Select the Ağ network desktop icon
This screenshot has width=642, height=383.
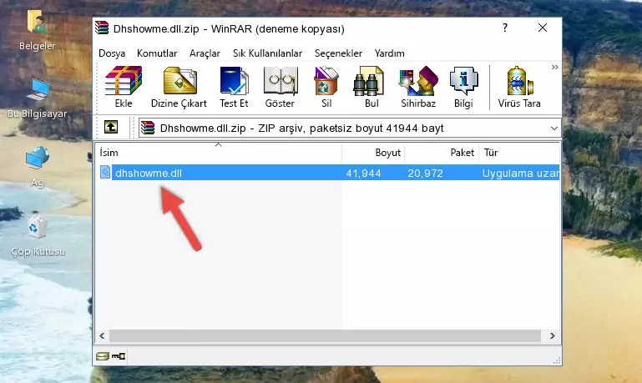38,167
